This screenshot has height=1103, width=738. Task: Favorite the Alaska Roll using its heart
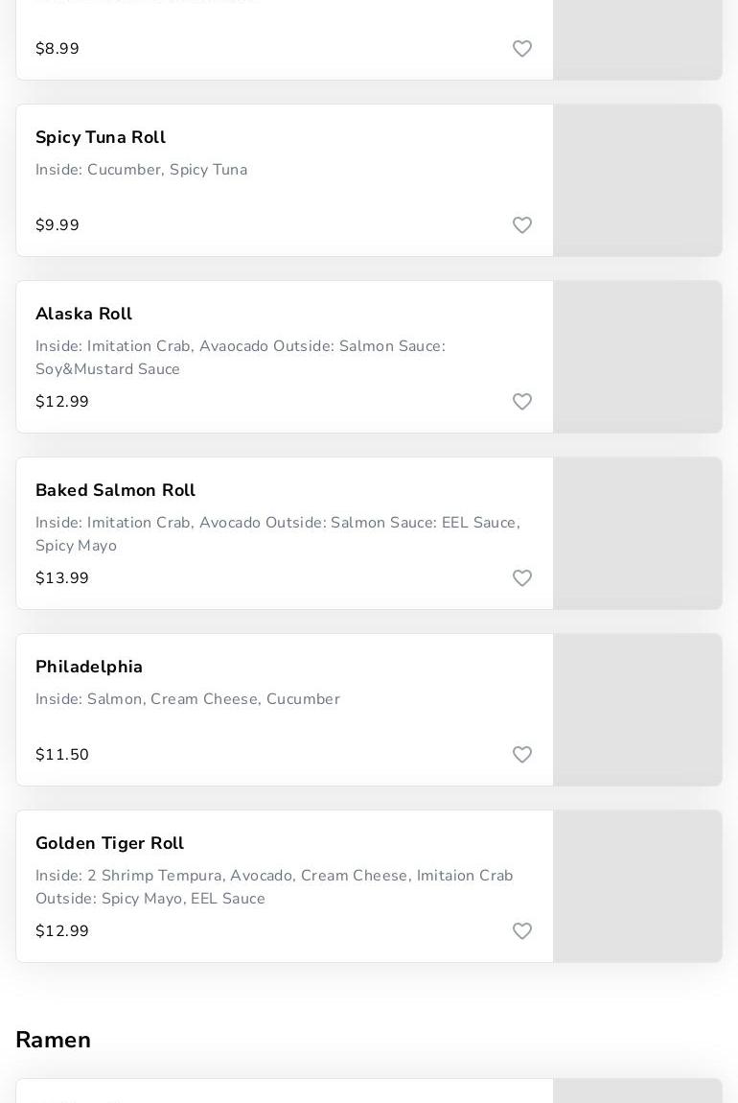[522, 402]
